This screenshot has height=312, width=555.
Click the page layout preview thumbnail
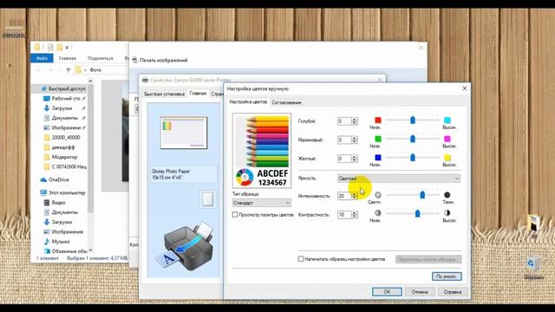[x=183, y=133]
